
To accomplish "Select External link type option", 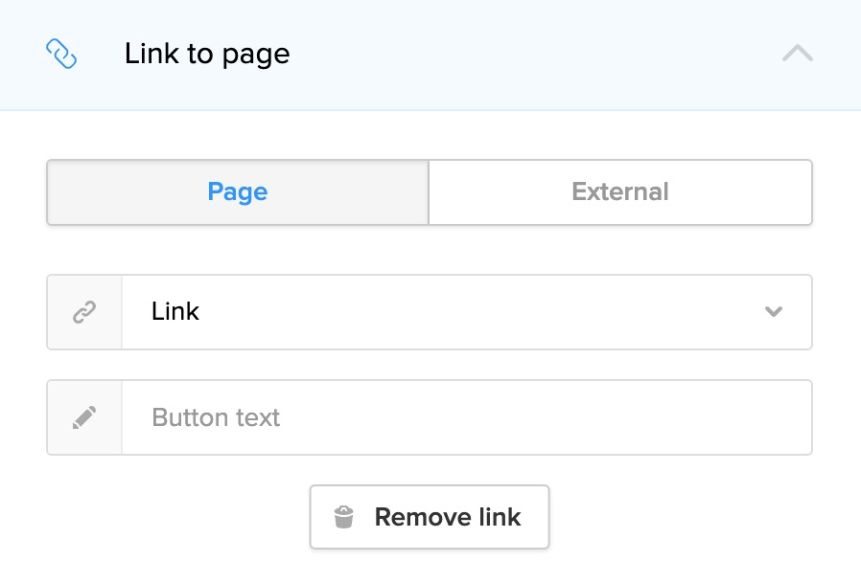I will coord(620,192).
